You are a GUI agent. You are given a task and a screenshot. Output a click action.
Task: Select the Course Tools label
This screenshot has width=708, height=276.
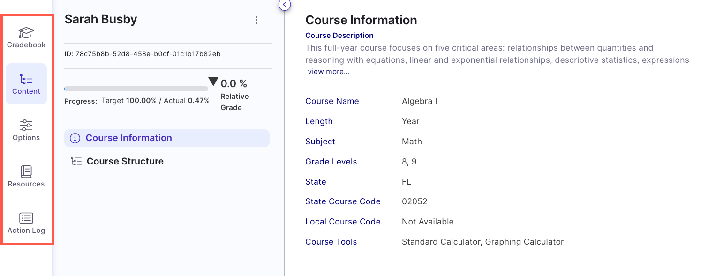click(x=331, y=242)
